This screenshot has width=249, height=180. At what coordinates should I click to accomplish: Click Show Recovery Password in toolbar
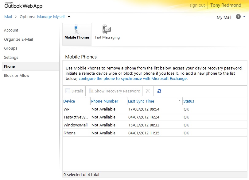115,91
